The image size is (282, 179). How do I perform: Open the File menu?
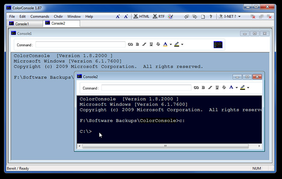[x=12, y=17]
